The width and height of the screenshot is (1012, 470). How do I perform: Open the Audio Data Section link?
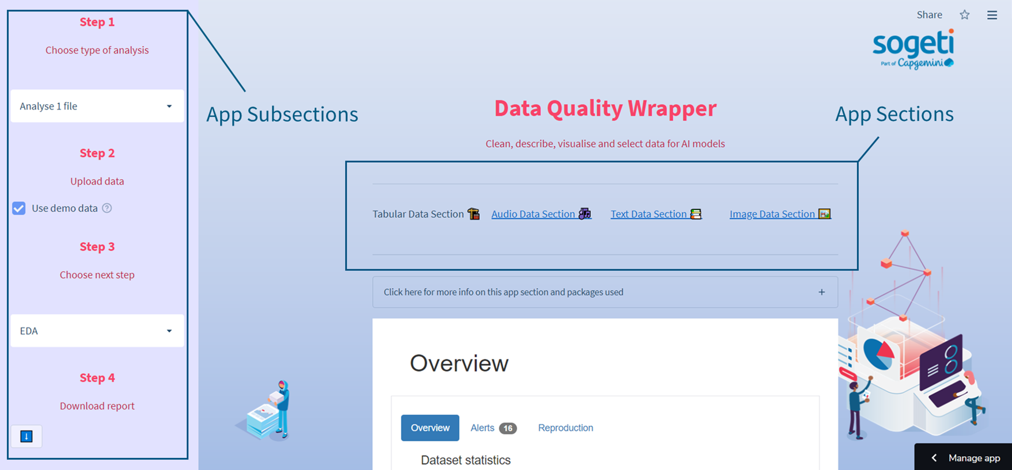[x=533, y=214]
